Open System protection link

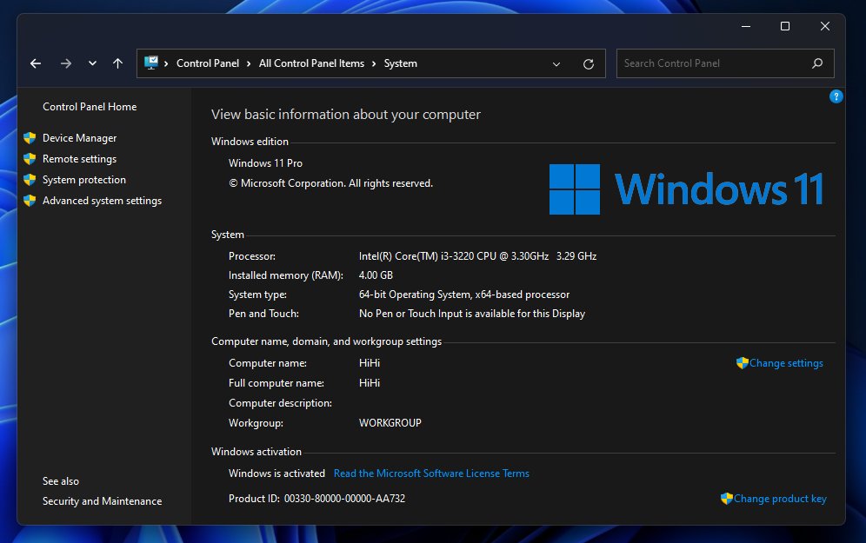click(x=83, y=180)
